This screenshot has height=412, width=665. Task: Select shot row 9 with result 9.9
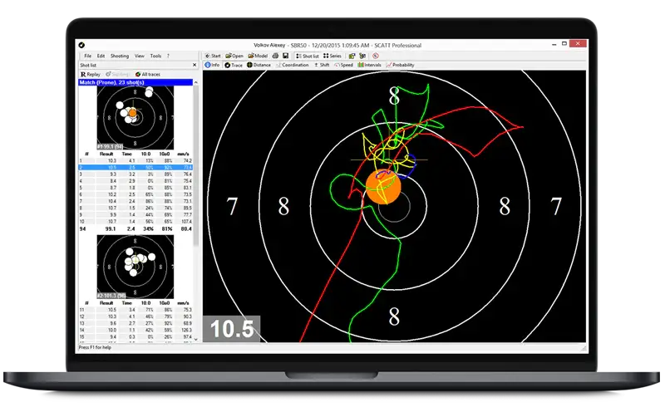click(135, 215)
